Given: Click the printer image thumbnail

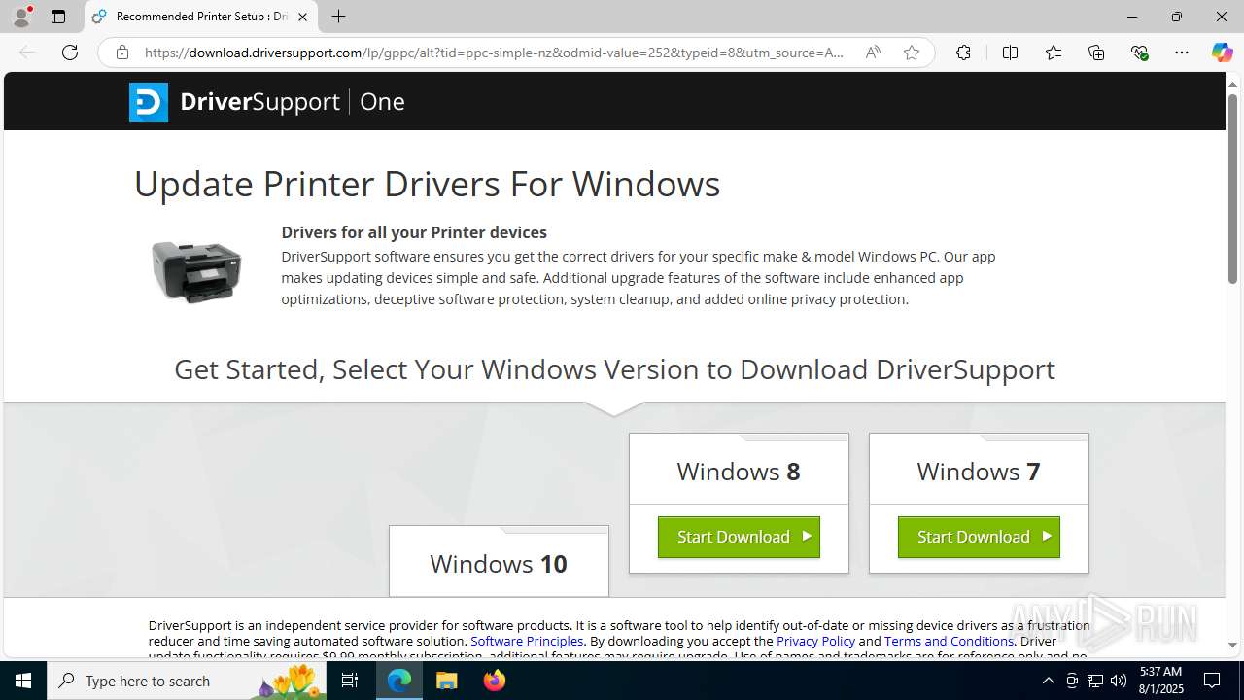Looking at the screenshot, I should click(x=197, y=272).
